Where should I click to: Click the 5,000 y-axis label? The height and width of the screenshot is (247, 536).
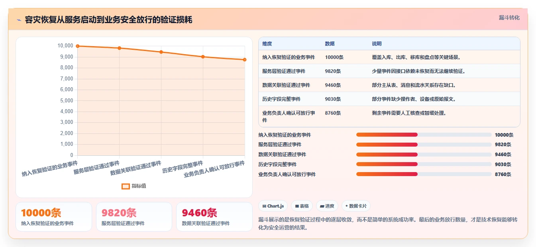click(66, 100)
